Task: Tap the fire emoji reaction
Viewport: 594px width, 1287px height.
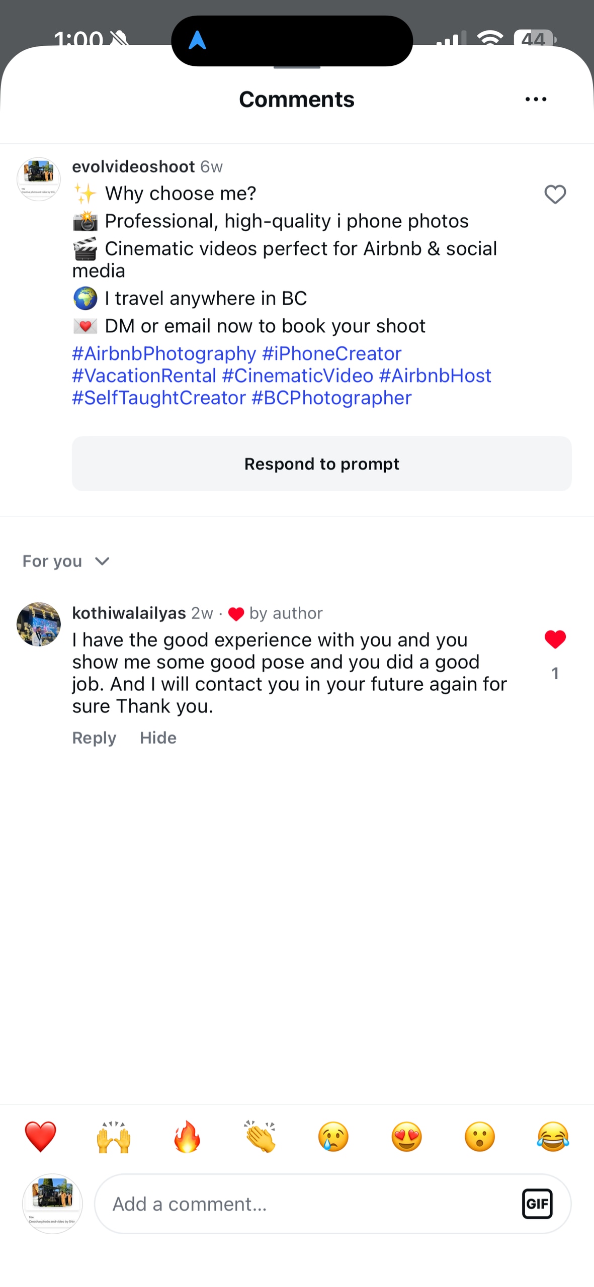Action: coord(187,1137)
